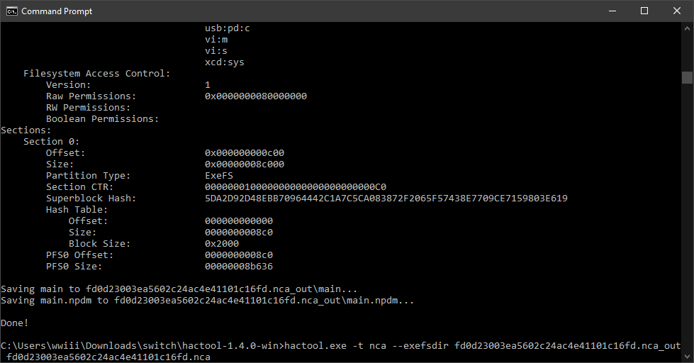
Task: Click the ExeFS partition type text
Action: click(x=218, y=175)
